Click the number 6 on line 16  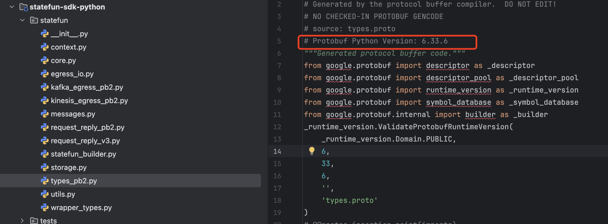[324, 176]
